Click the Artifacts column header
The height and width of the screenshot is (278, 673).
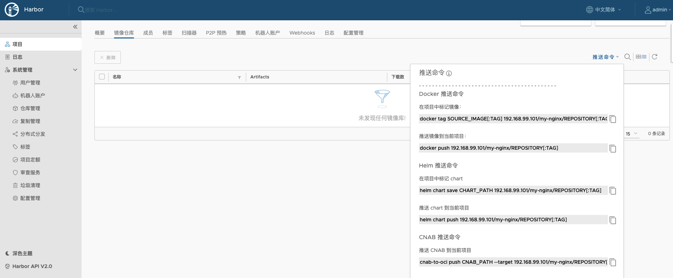(260, 77)
